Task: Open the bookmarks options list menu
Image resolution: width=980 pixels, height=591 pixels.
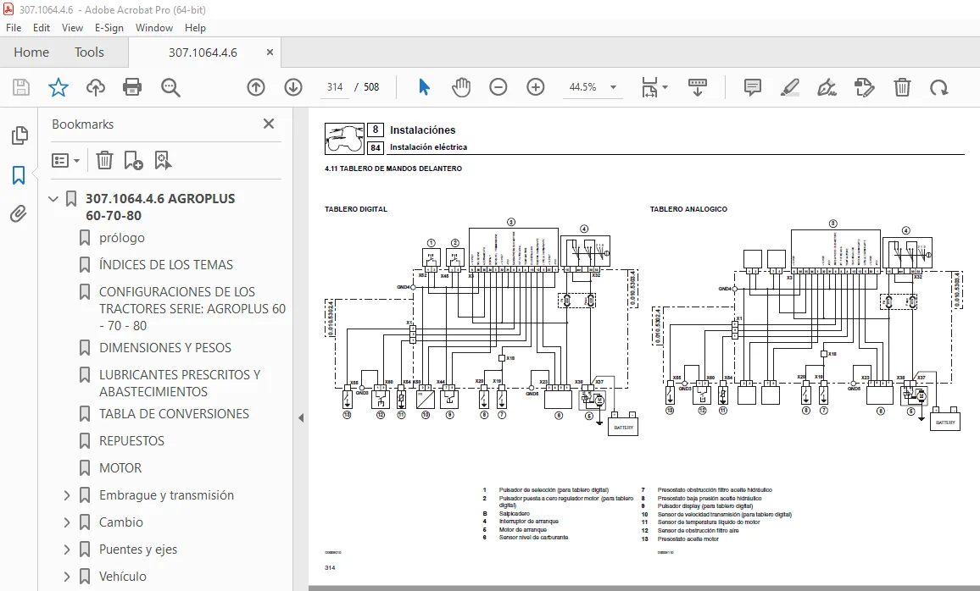Action: coord(65,160)
